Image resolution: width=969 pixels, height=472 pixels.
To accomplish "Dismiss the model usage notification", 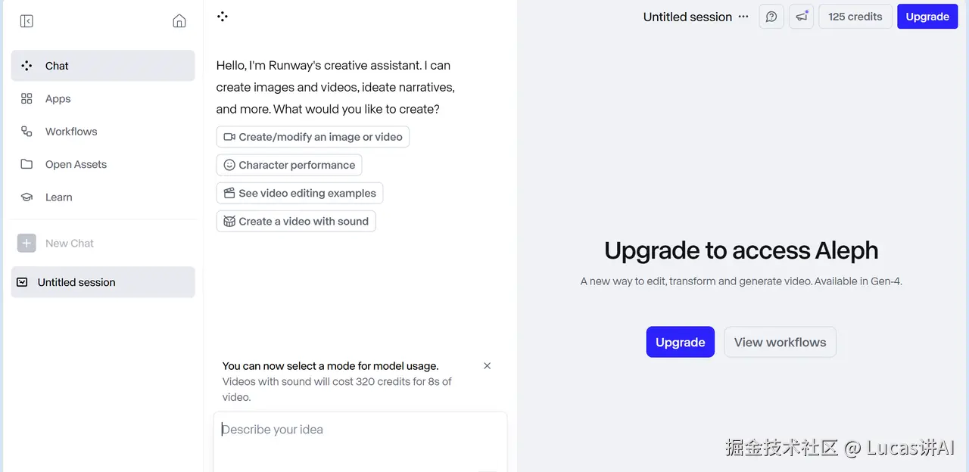I will coord(488,366).
